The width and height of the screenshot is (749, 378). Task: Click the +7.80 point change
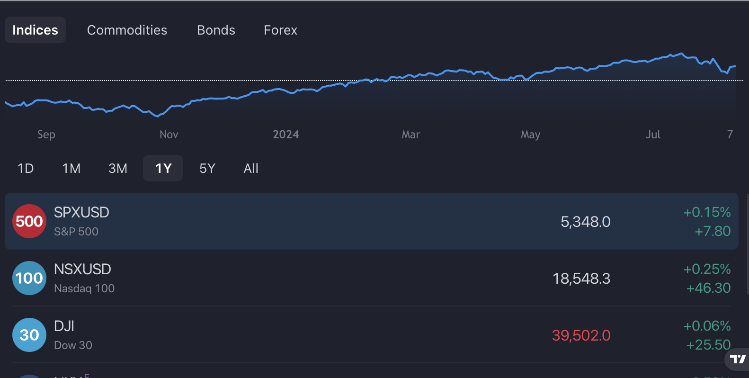click(713, 231)
